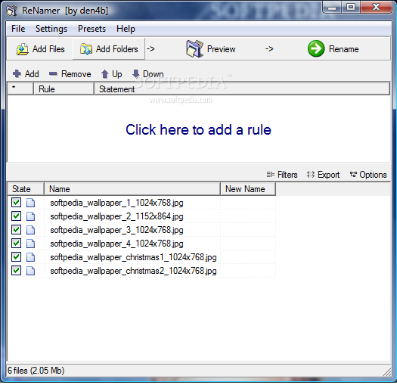Click the Statement column header

click(x=242, y=89)
